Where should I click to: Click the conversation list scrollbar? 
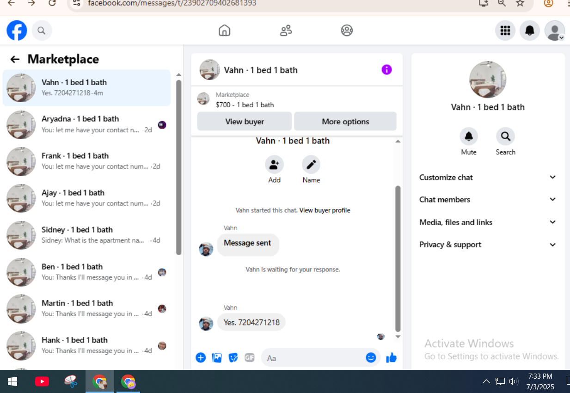(179, 167)
